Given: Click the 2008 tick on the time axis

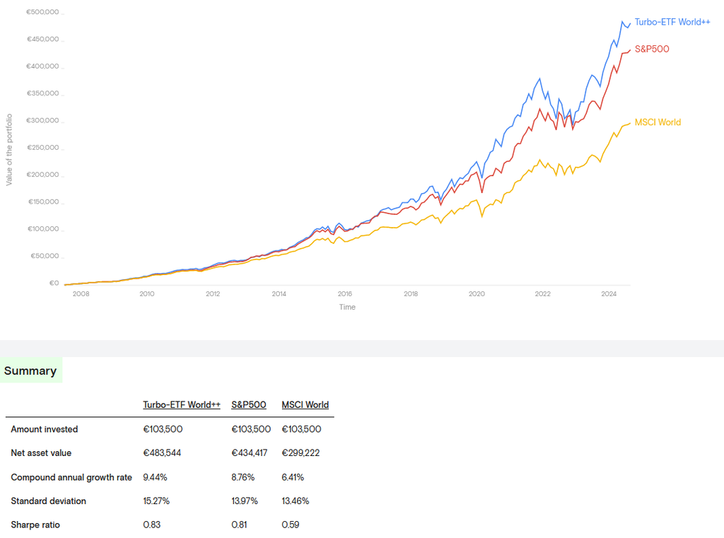Looking at the screenshot, I should coord(81,294).
